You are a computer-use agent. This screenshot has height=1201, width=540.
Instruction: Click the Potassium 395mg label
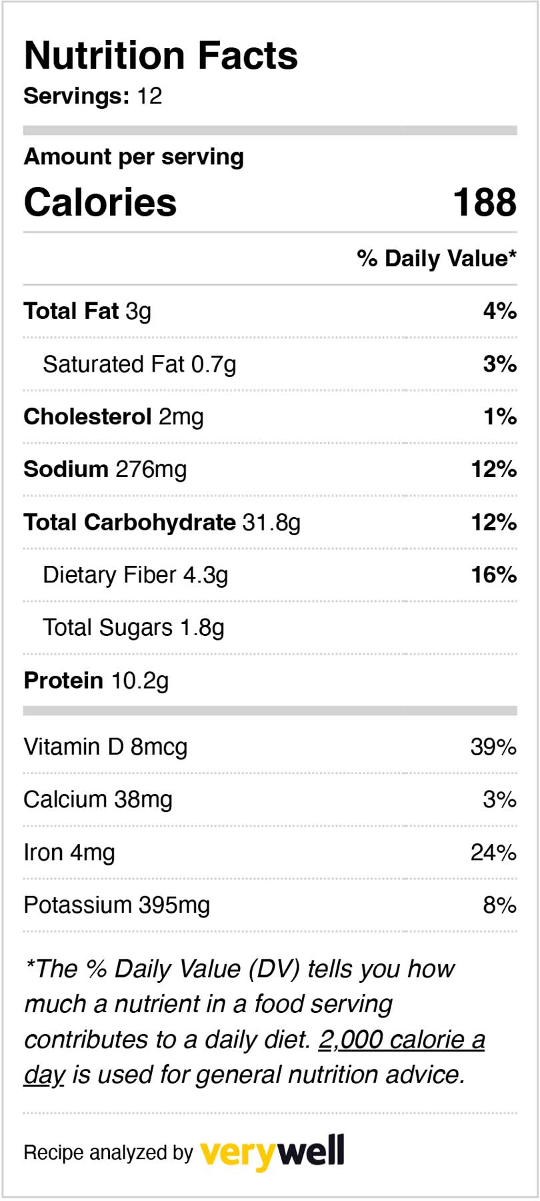pos(117,905)
